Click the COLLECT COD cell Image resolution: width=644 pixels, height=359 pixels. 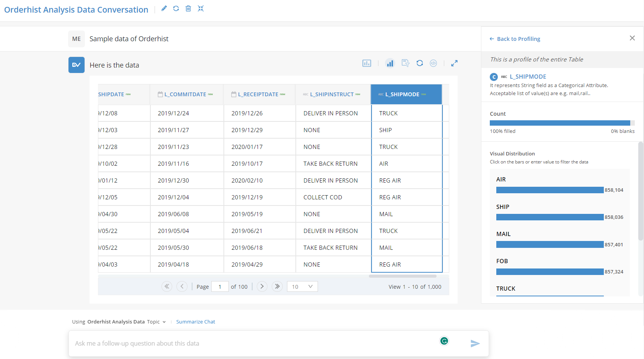[x=333, y=197]
